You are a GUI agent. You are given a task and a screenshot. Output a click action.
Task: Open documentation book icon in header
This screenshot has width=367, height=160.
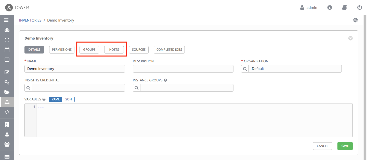coord(345,8)
